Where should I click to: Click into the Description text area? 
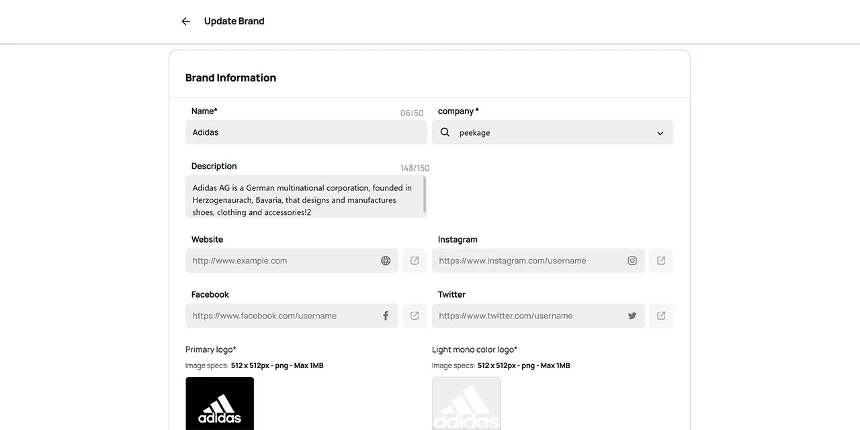point(304,200)
